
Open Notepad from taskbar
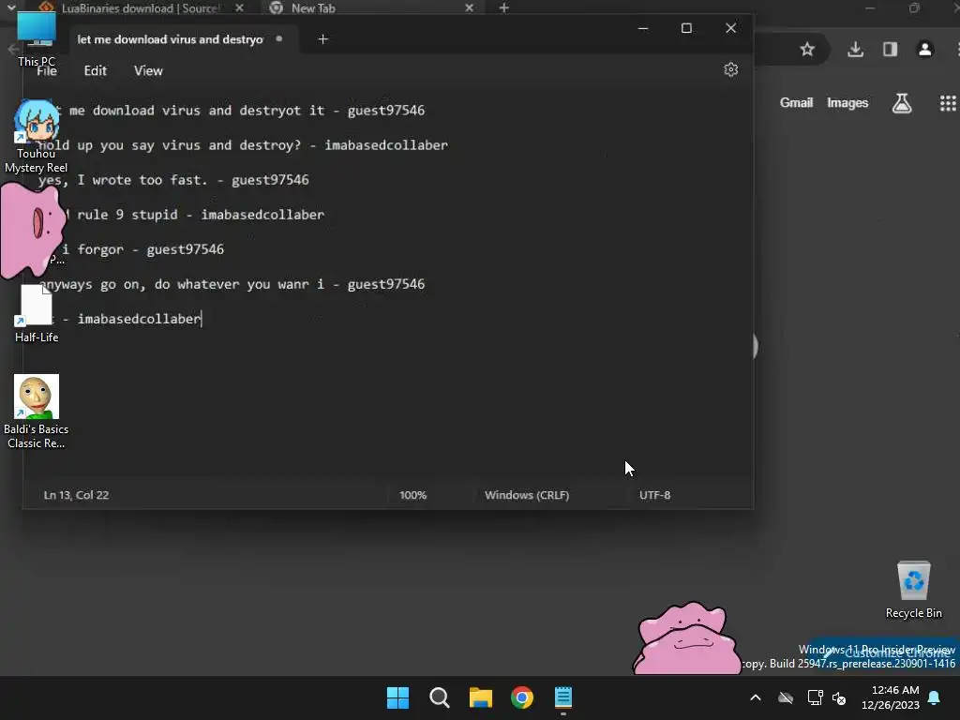(x=563, y=697)
